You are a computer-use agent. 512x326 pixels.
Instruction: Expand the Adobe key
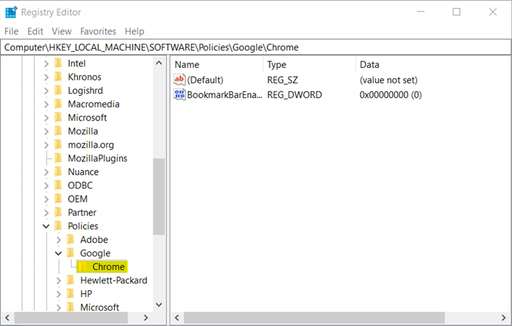[59, 240]
